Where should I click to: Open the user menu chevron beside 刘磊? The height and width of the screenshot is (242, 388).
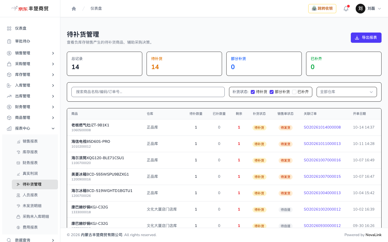point(379,9)
